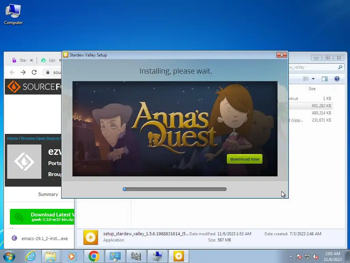Switch to the Stardew Valley installer taskbar item
This screenshot has height=263, width=350.
[178, 256]
